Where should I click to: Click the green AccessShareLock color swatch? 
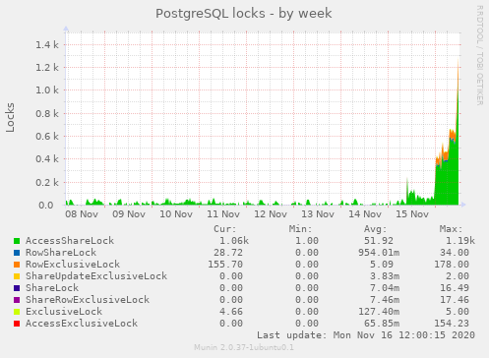pos(17,241)
